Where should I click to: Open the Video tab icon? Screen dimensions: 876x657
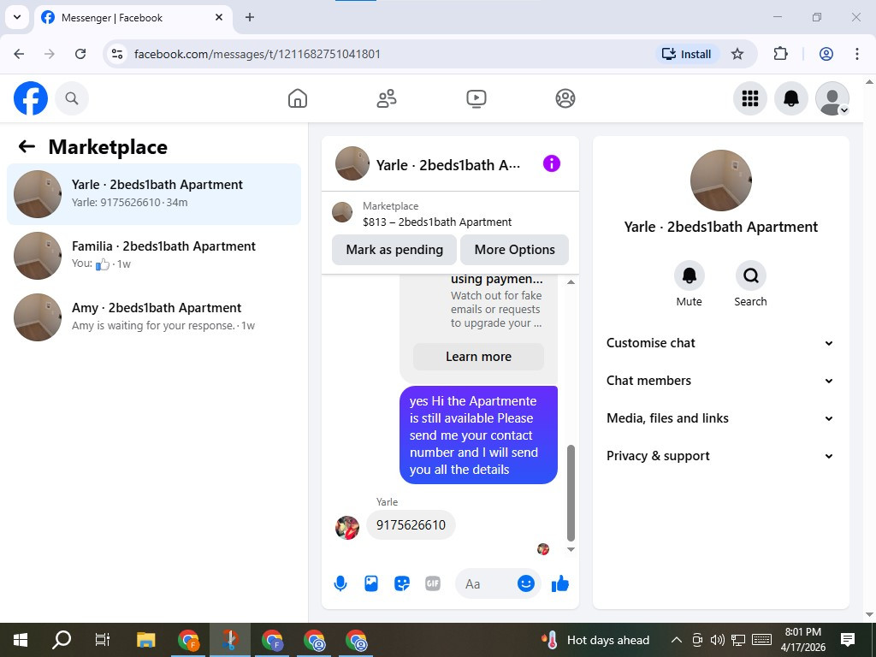[x=476, y=98]
